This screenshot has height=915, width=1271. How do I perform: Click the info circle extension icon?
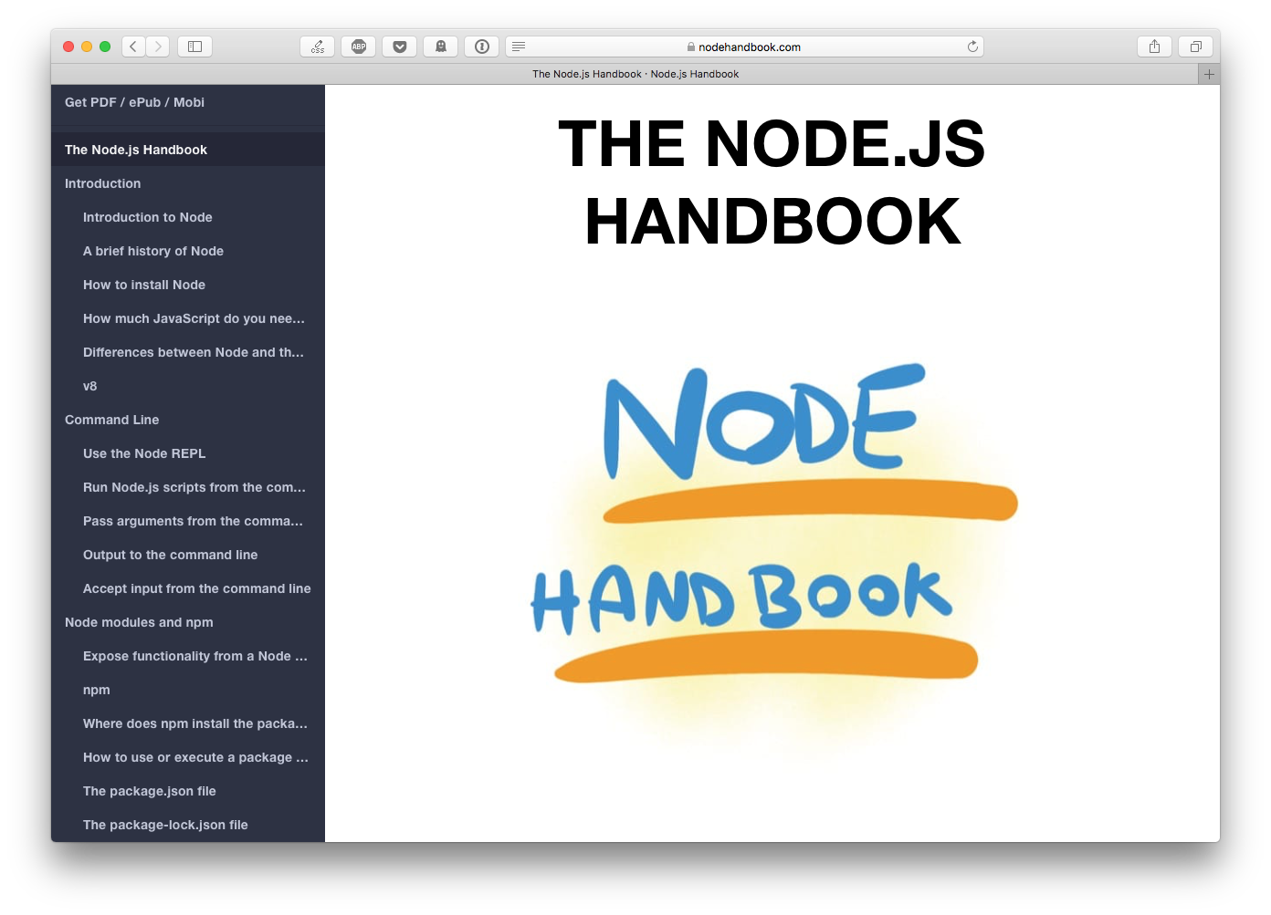[x=481, y=46]
